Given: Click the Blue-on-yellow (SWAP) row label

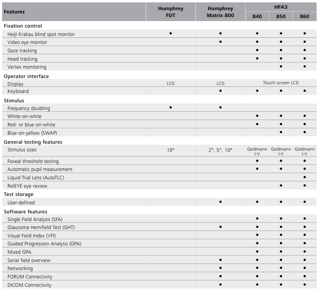Looking at the screenshot, I should [x=32, y=133].
